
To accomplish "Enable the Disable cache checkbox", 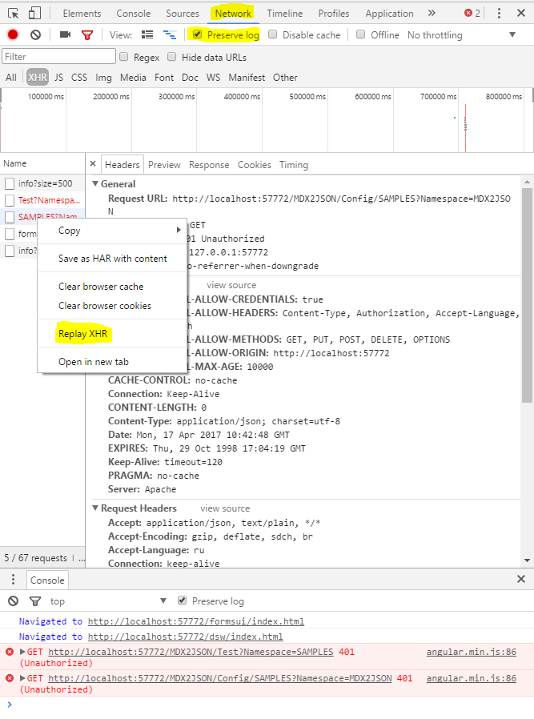I will 273,34.
